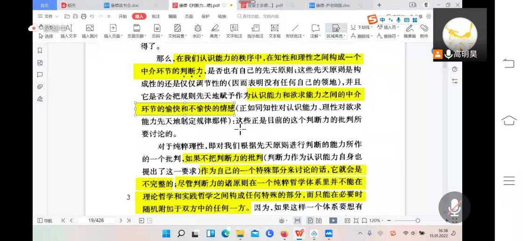This screenshot has height=241, width=523.
Task: Open the comments panel in the sidebar
Action: (x=40, y=75)
